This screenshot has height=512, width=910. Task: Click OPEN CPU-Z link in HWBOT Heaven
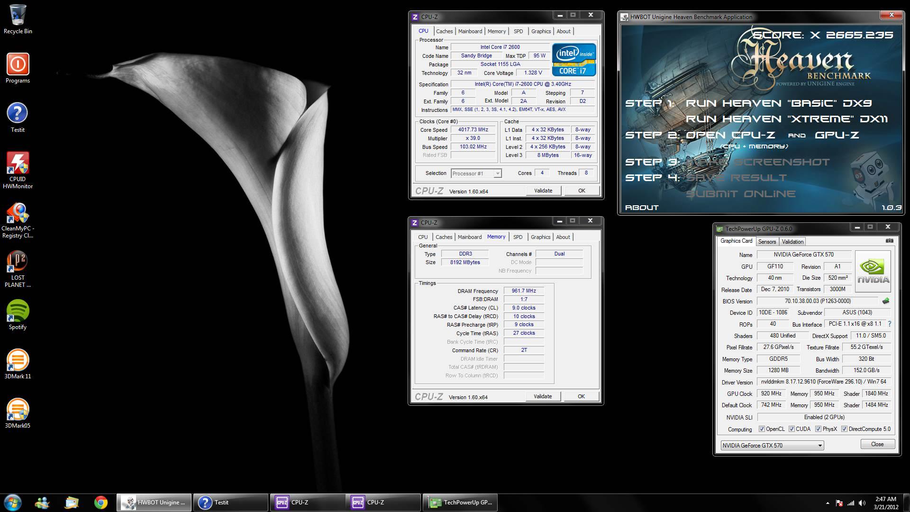tap(731, 135)
